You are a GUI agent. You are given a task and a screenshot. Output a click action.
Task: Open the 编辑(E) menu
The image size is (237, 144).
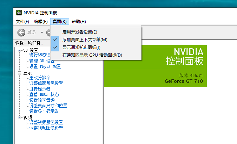41,22
